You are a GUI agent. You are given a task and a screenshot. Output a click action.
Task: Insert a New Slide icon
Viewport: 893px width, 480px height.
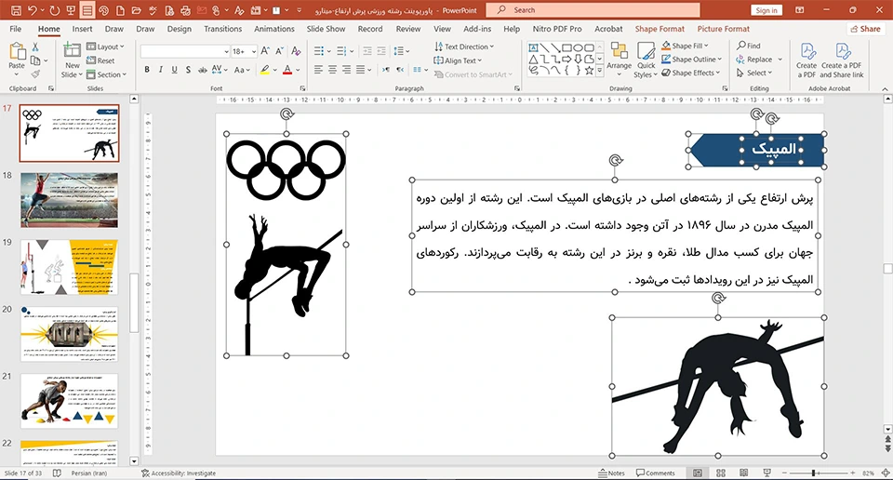(x=73, y=51)
